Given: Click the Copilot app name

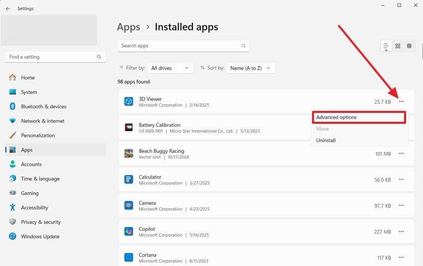Looking at the screenshot, I should click(147, 229).
